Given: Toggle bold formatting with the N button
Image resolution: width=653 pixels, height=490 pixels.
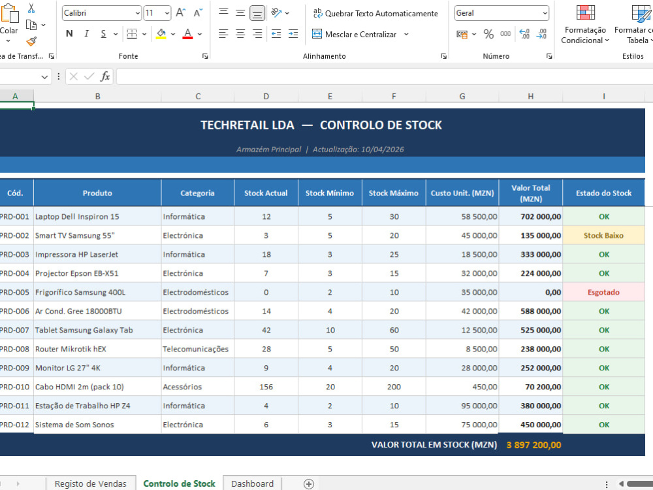Looking at the screenshot, I should [x=70, y=34].
